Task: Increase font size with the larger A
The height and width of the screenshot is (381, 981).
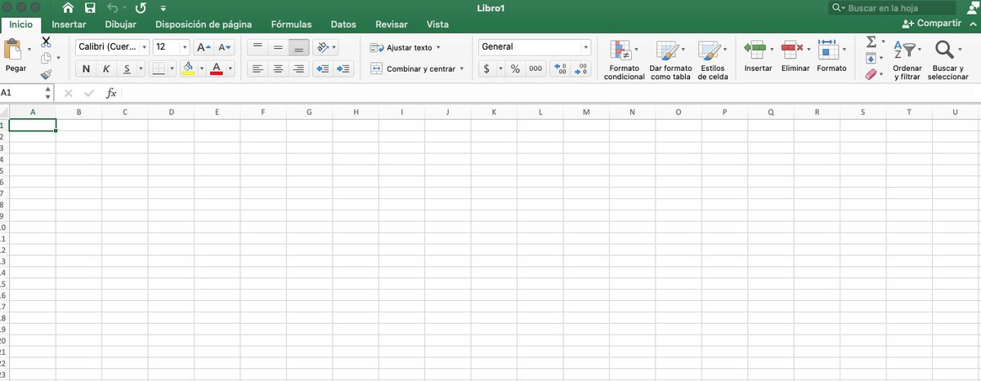Action: point(204,47)
